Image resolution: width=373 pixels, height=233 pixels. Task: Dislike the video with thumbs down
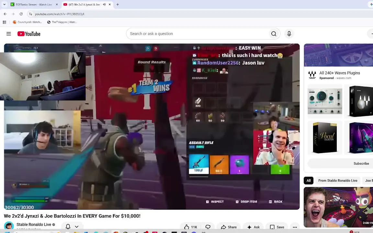point(208,227)
